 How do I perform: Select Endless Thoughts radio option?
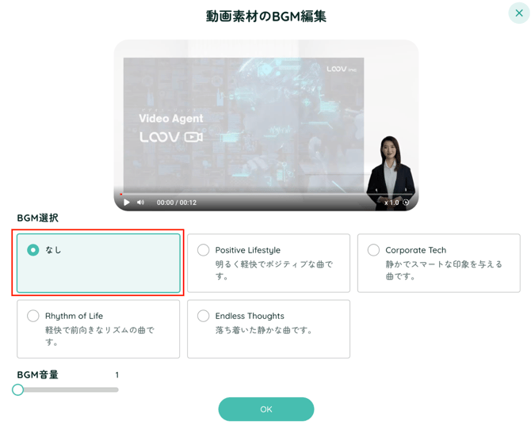point(204,316)
